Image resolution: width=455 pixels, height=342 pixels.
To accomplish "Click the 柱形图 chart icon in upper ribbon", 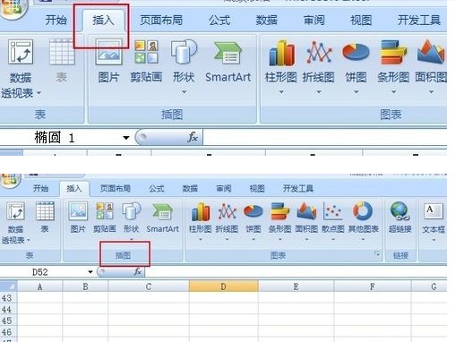I will (x=281, y=53).
